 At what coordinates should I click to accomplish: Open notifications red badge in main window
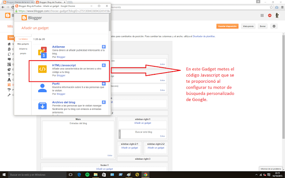(x=269, y=16)
